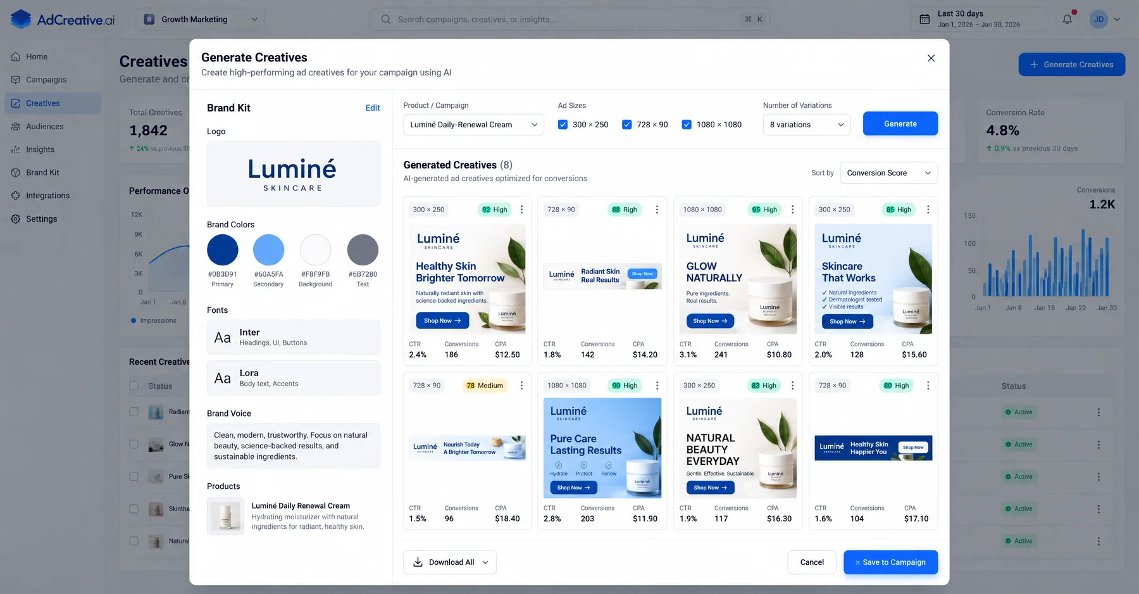Click the Brand Kit sidebar icon
Image resolution: width=1139 pixels, height=594 pixels.
click(16, 172)
